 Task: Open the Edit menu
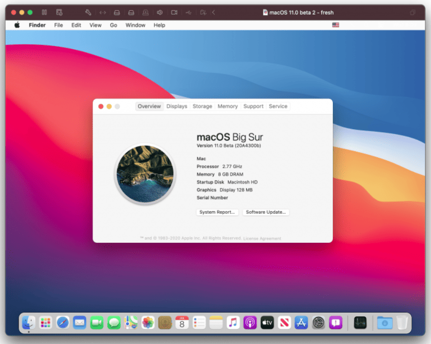click(x=76, y=25)
